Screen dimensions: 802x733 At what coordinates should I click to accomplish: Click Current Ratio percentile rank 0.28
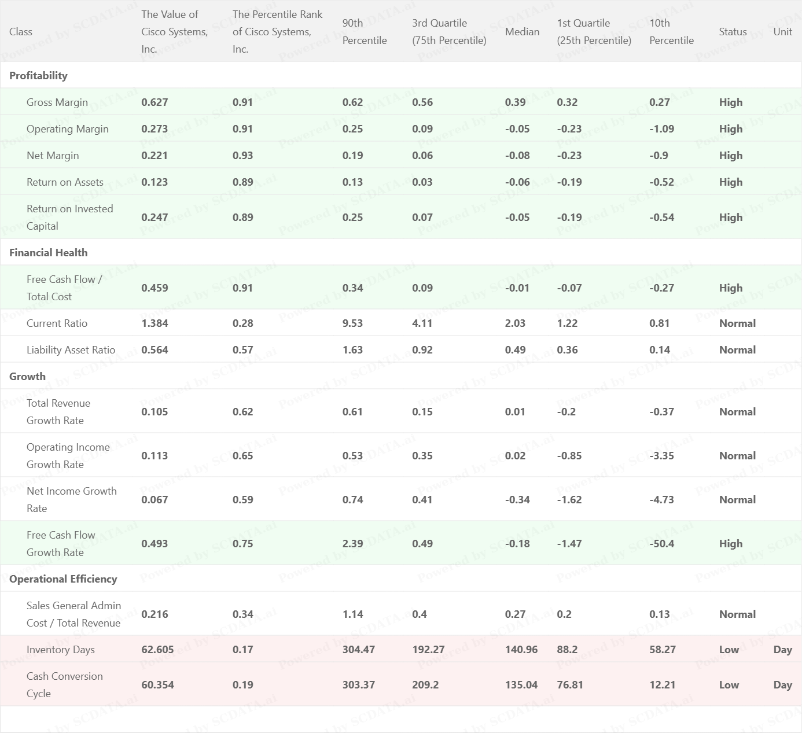point(242,323)
